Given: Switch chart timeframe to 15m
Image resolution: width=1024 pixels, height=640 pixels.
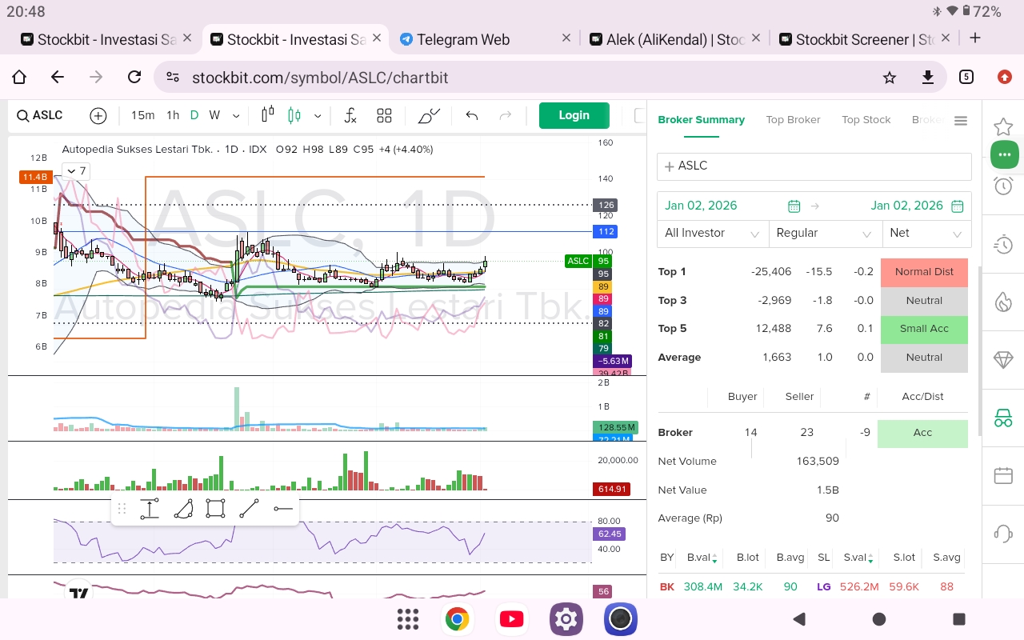Looking at the screenshot, I should pyautogui.click(x=142, y=116).
